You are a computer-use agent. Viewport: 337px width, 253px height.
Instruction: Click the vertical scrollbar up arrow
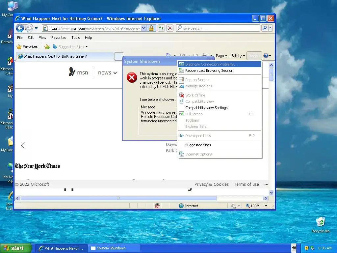click(271, 65)
